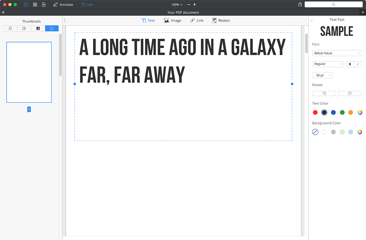Select no background color
Screen dimensions: 366x240
click(315, 132)
